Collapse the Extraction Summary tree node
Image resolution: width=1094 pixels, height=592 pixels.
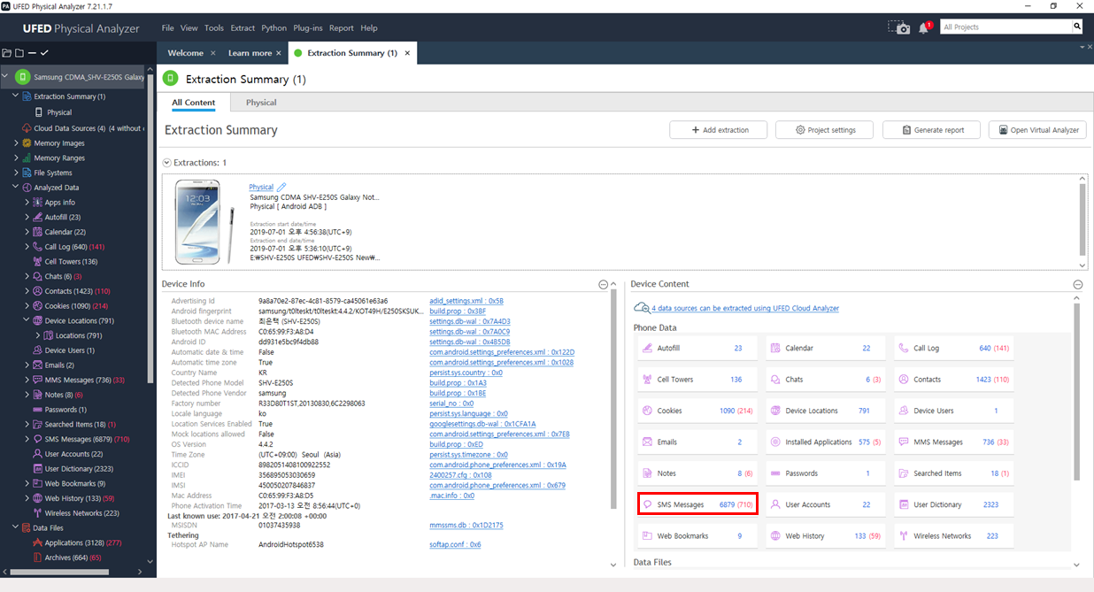point(16,96)
